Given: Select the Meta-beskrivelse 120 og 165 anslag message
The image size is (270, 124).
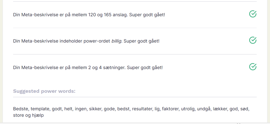Looking at the screenshot, I should [x=89, y=15].
